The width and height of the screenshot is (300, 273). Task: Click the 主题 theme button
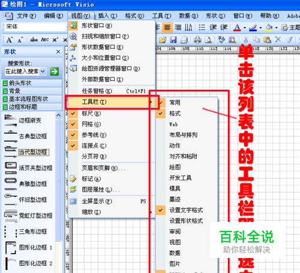(x=290, y=28)
